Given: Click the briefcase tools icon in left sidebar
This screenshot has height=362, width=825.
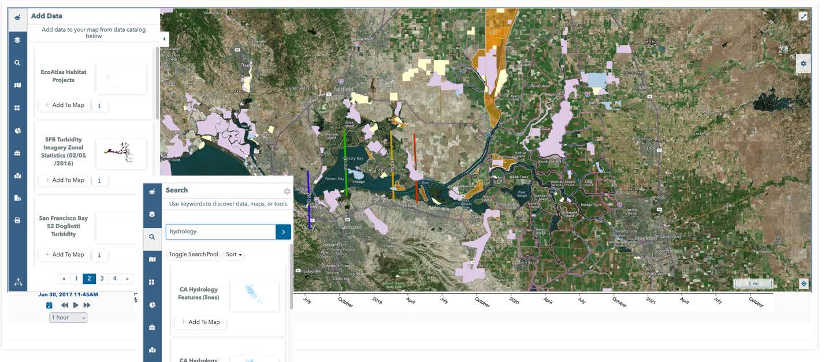Looking at the screenshot, I should pyautogui.click(x=17, y=152).
